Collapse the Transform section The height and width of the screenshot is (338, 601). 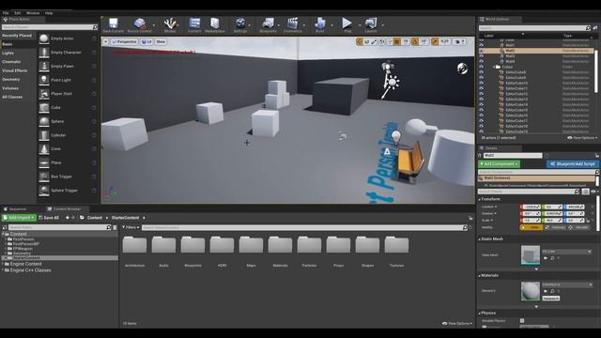(x=480, y=199)
